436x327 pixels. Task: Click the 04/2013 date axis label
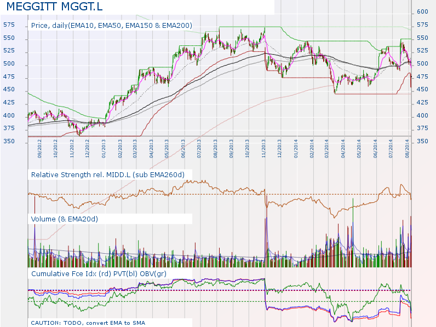pyautogui.click(x=151, y=149)
